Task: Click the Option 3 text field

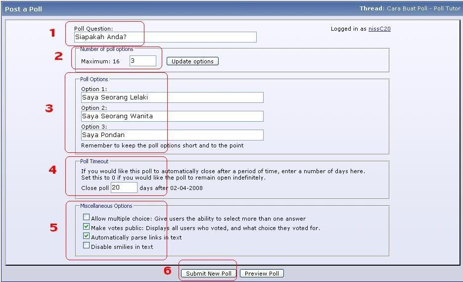Action: coord(172,135)
